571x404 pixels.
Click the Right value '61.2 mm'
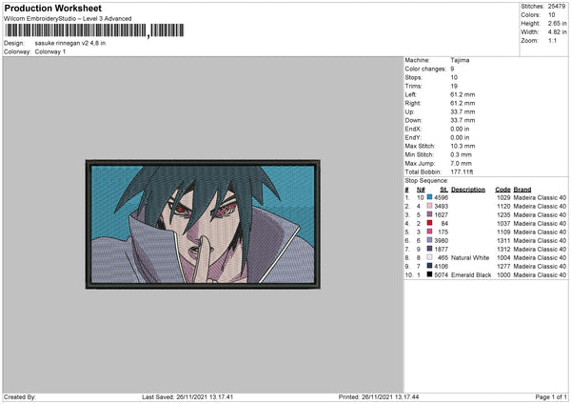[x=463, y=103]
